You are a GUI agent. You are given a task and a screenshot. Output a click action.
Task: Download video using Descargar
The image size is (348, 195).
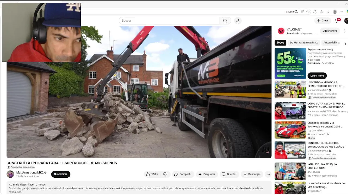click(x=252, y=174)
